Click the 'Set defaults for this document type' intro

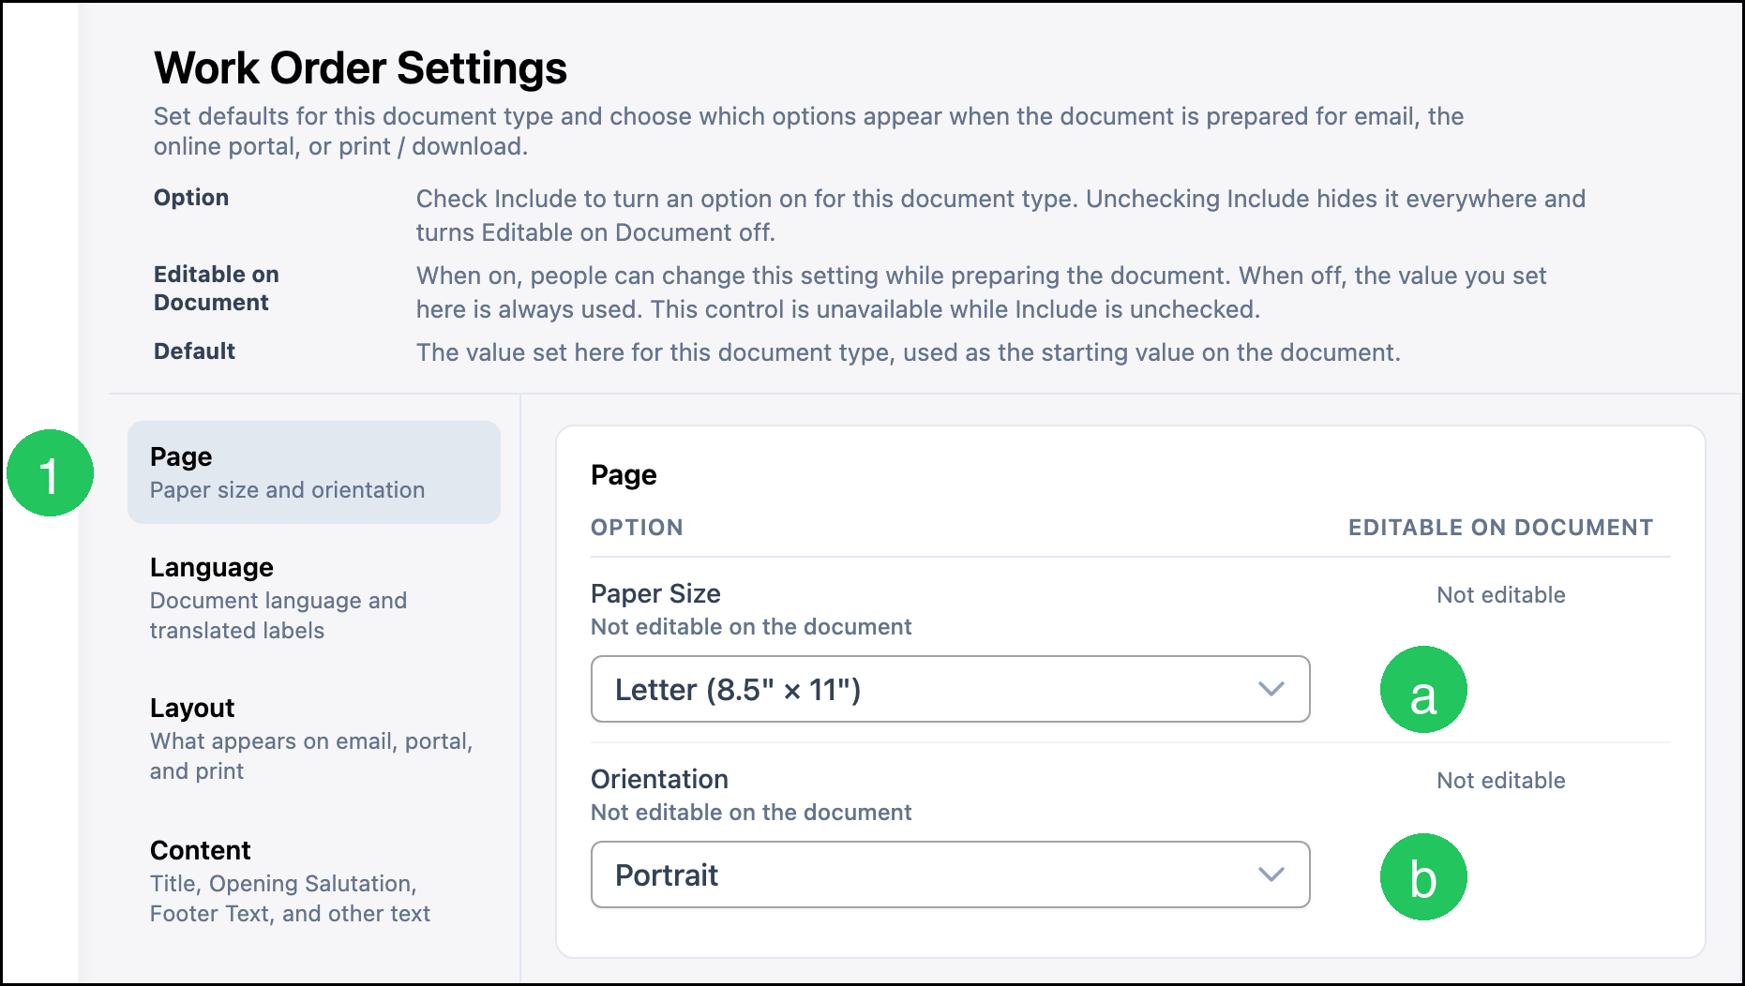click(x=808, y=131)
